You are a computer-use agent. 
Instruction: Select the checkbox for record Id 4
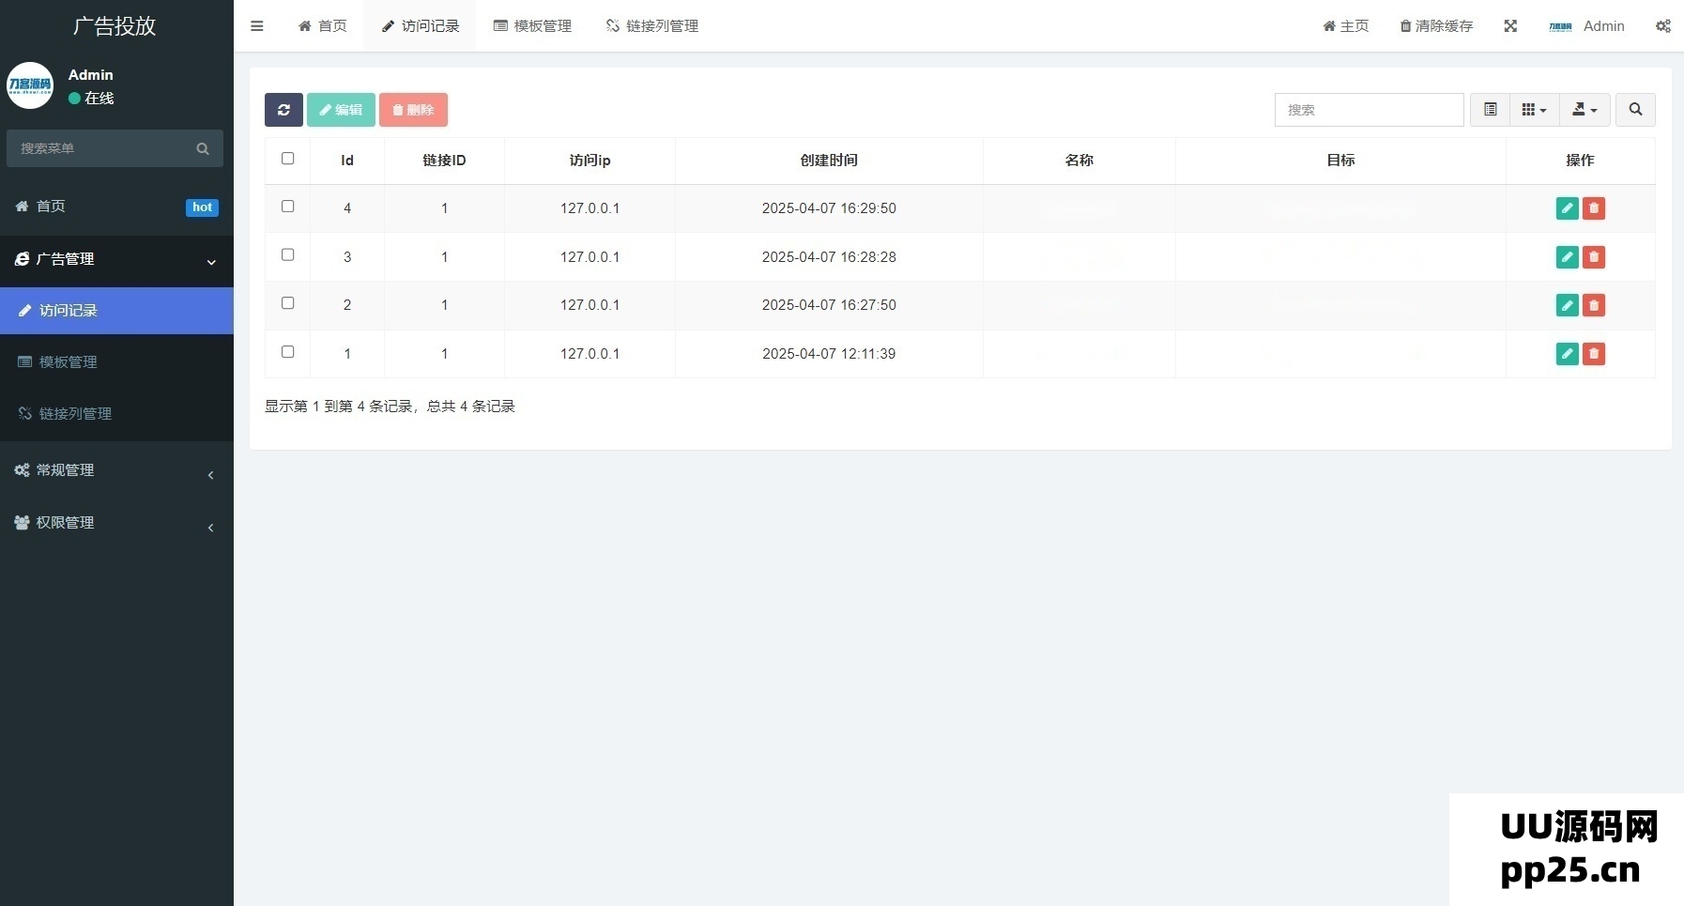[x=288, y=207]
